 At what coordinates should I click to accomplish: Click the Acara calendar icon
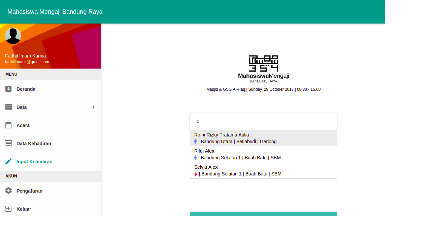click(8, 125)
